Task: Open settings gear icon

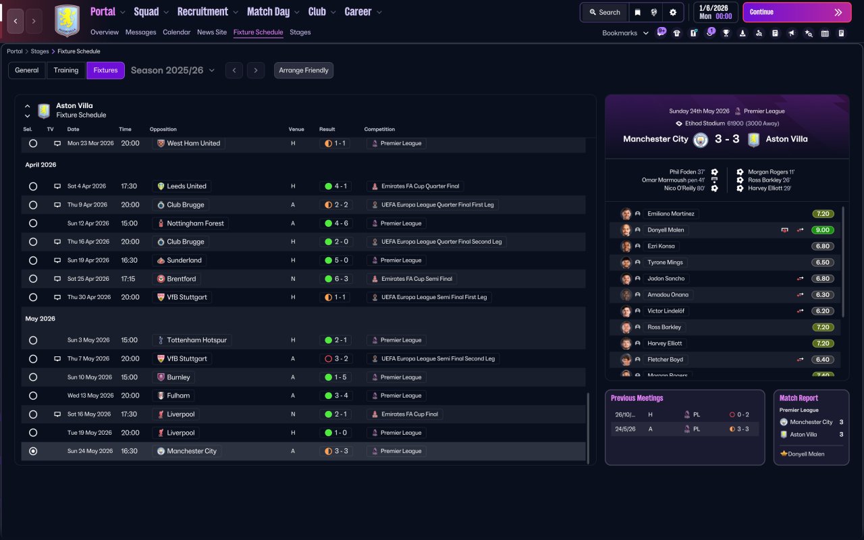Action: point(673,12)
